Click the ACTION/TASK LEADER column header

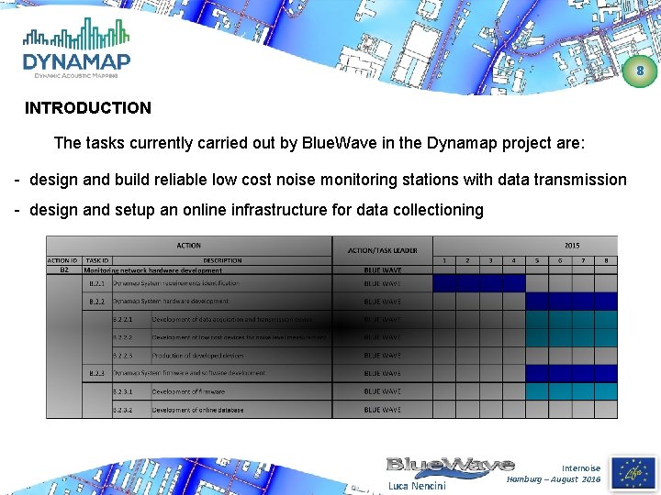coord(382,250)
